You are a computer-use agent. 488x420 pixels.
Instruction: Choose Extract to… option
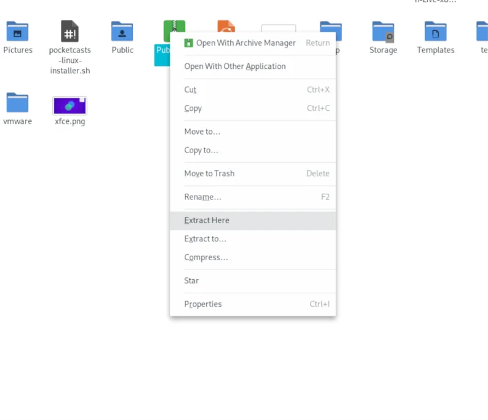tap(253, 239)
